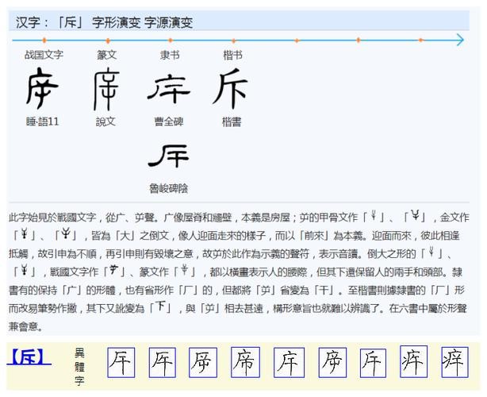Click the timeline dot above 楷书
The image size is (487, 397).
click(233, 40)
